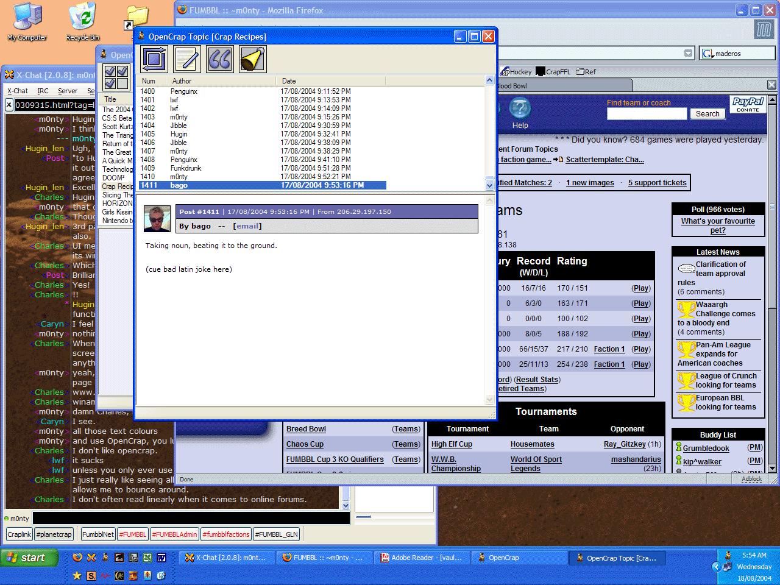Click the refresh topic icon in OpenCrap Topic toolbar
The image size is (780, 585).
click(x=154, y=59)
